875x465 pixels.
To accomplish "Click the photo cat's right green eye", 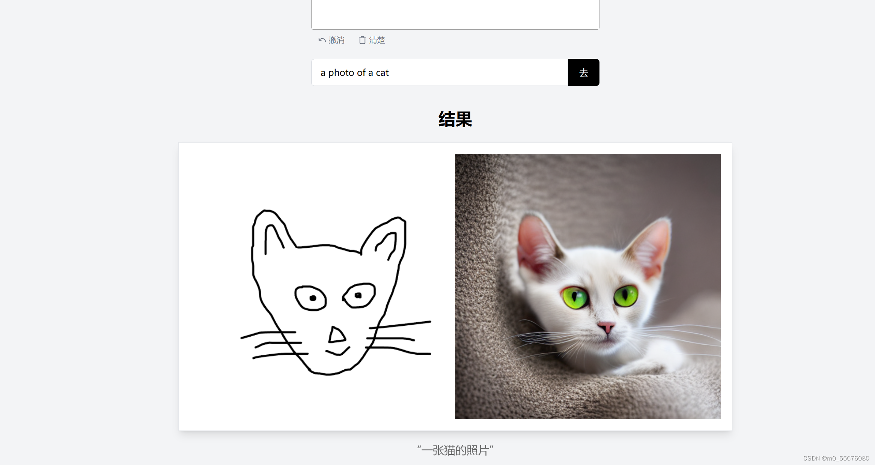I will (x=626, y=296).
